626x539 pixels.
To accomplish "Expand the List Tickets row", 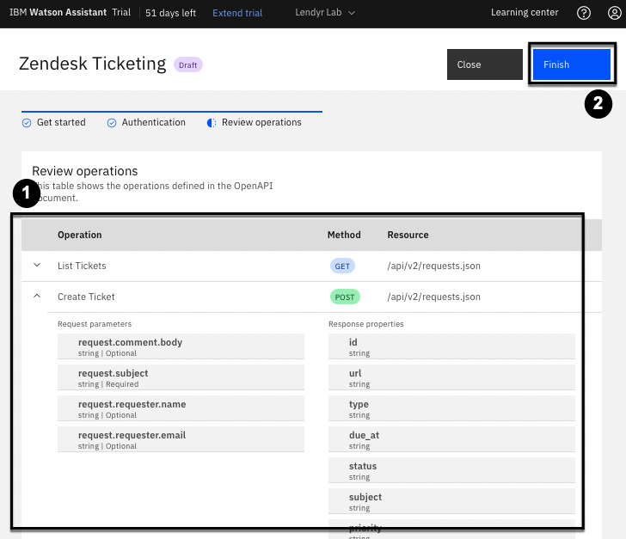I will coord(37,265).
